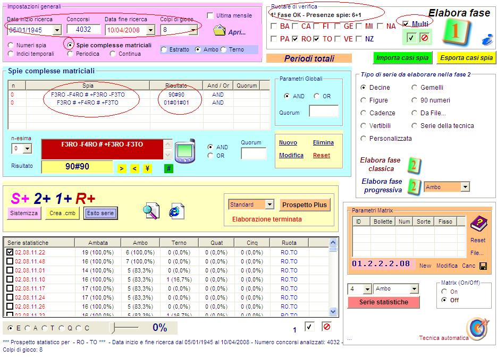Viewport: 497px width, 358px height.
Task: Select the Figure series radio button
Action: click(364, 100)
